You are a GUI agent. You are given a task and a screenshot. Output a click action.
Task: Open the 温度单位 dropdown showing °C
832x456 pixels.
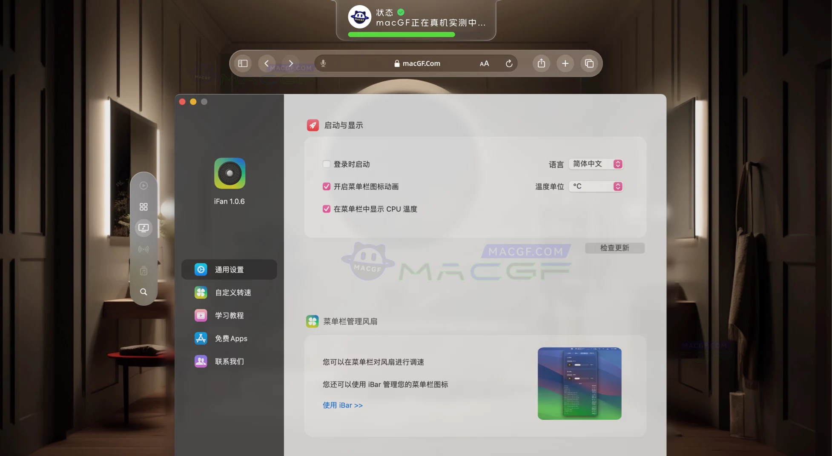point(596,186)
